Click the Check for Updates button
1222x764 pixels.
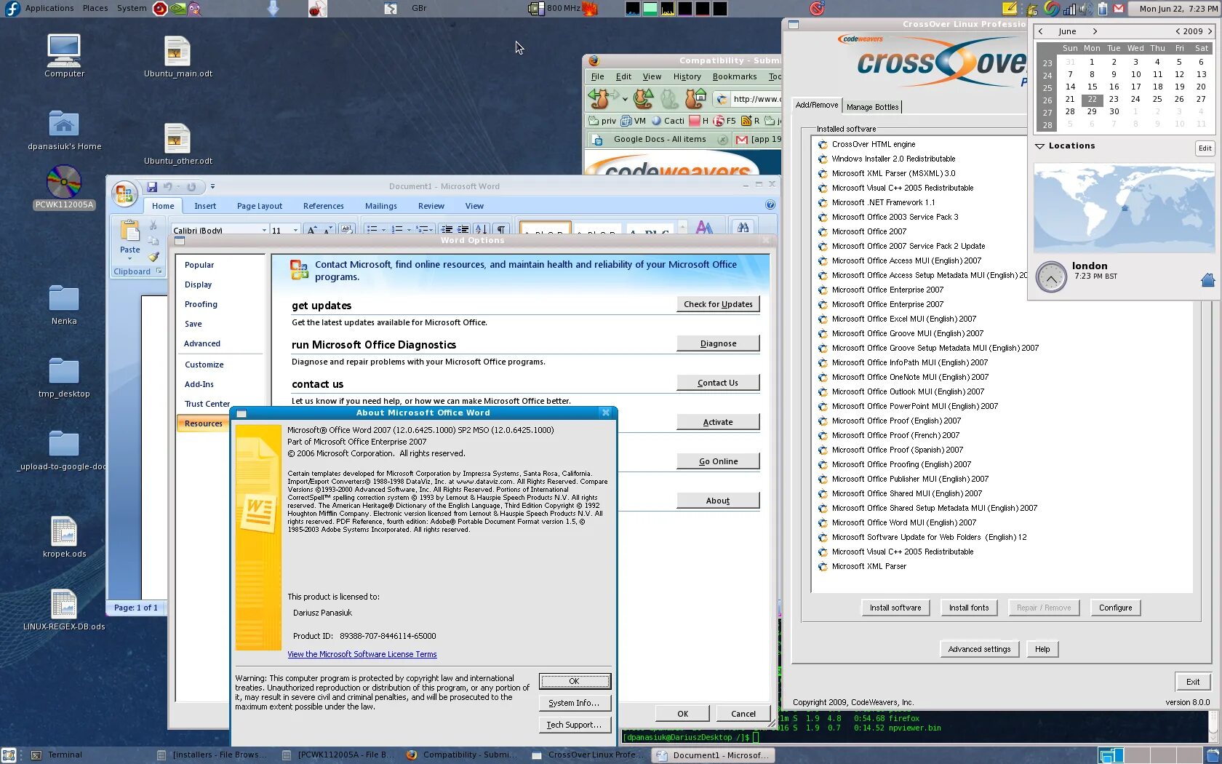coord(718,304)
